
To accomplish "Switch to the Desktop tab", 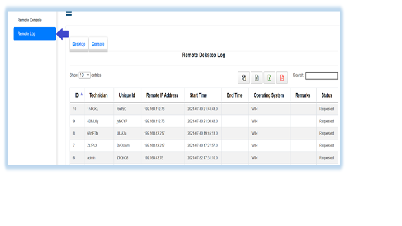I will point(79,44).
